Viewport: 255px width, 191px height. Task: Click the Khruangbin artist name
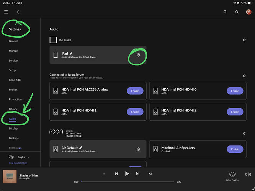(25, 178)
